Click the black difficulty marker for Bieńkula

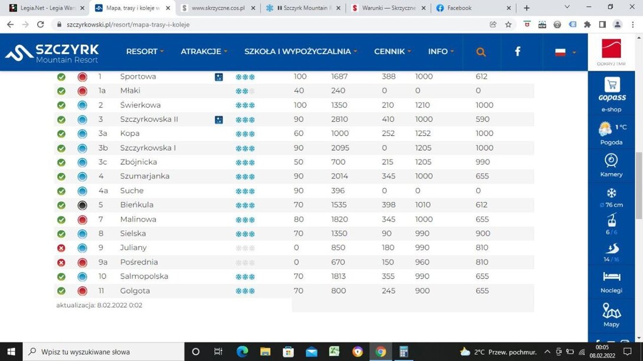83,205
